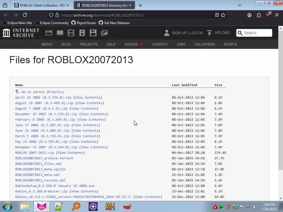
Task: Open the Video film strip icon
Action: pos(71,33)
